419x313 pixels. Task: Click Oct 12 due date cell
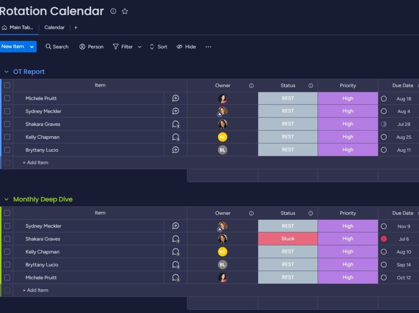coord(403,278)
